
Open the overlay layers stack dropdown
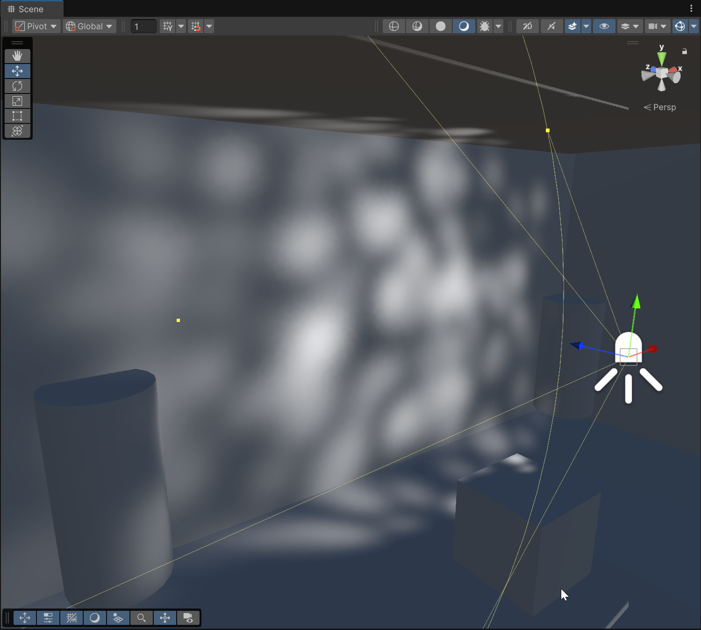coord(630,26)
